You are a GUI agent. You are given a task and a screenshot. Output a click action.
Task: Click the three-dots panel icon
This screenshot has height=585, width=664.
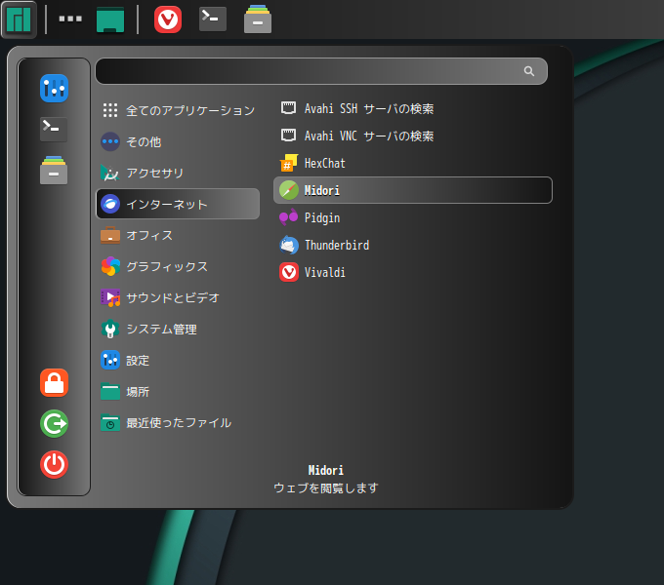point(70,19)
